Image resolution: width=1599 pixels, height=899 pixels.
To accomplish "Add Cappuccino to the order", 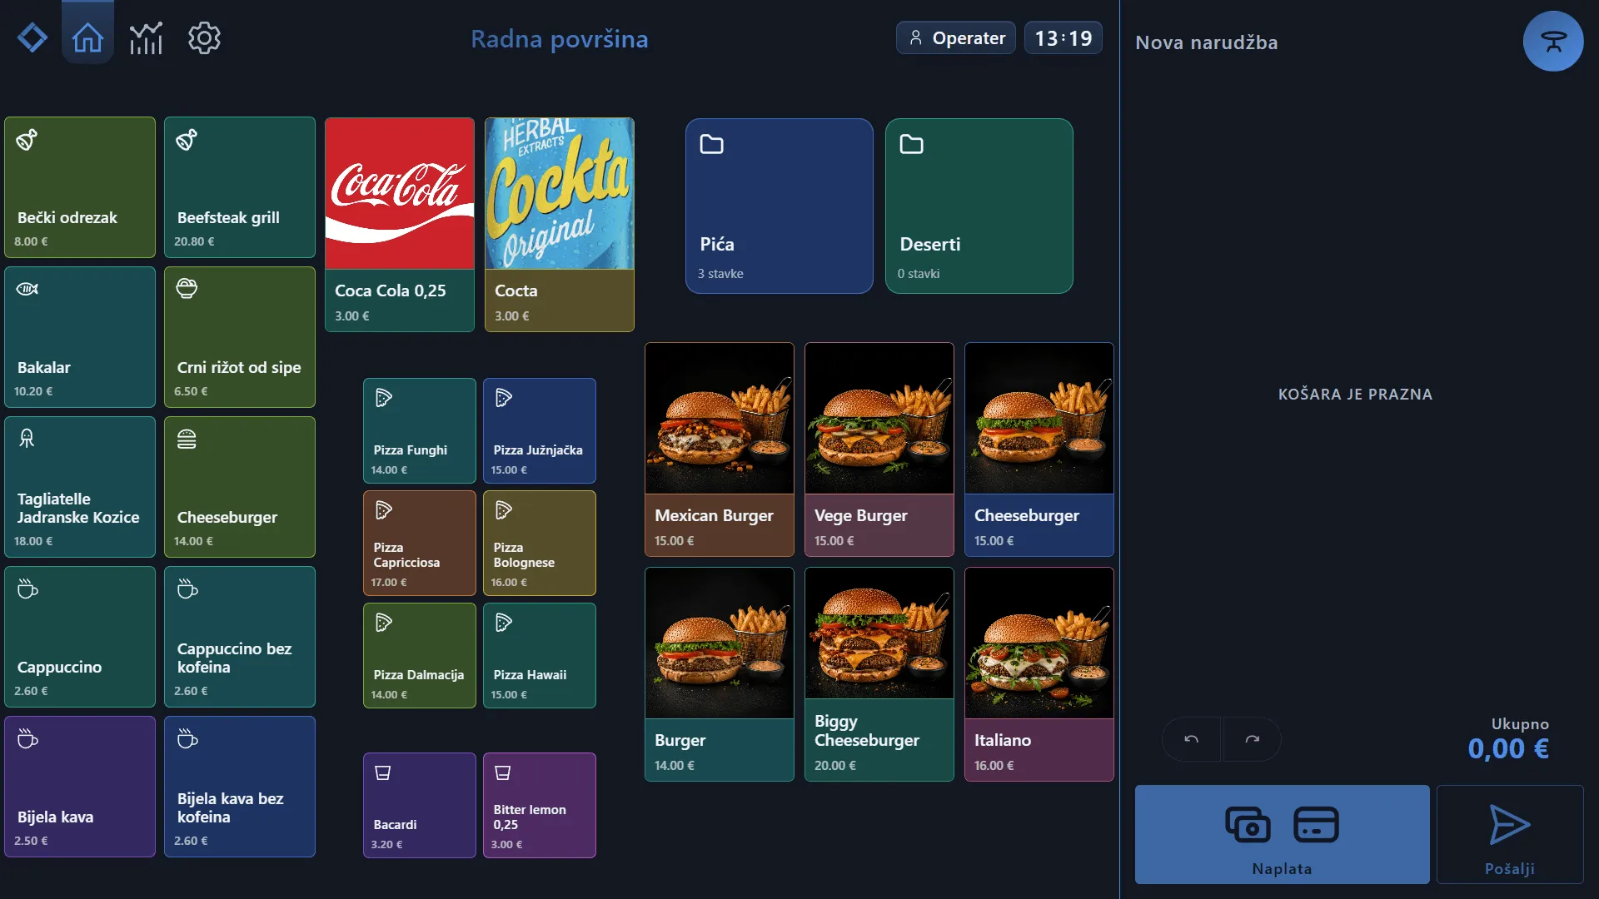I will click(80, 637).
